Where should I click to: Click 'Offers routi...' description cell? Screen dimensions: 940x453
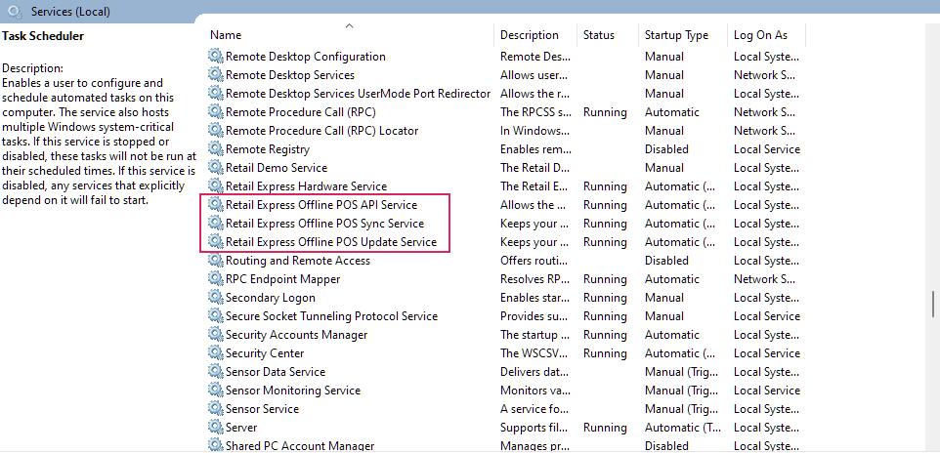(x=535, y=261)
